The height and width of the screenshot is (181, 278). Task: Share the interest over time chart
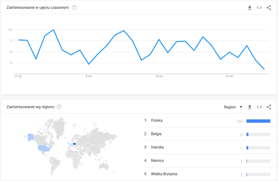pyautogui.click(x=269, y=8)
